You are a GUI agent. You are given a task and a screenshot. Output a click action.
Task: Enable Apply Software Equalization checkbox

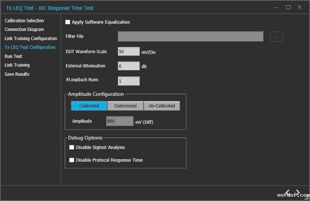pyautogui.click(x=68, y=22)
